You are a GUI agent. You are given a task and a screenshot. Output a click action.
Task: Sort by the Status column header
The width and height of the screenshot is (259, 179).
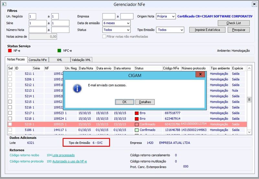(148, 68)
